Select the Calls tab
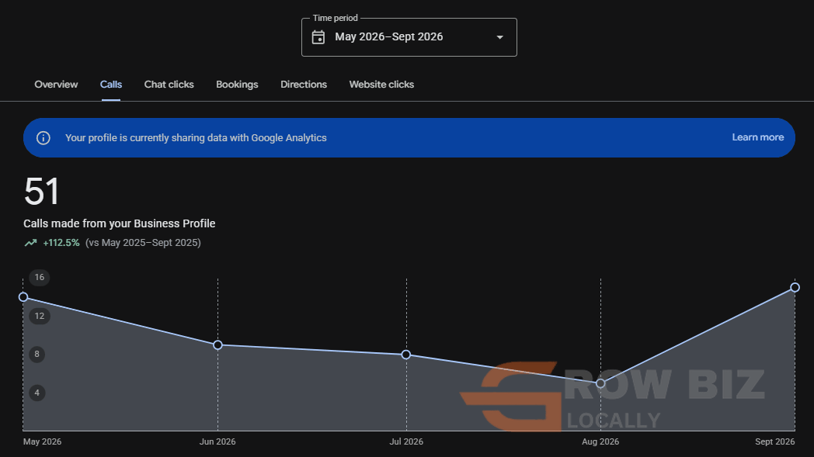The width and height of the screenshot is (814, 457). [111, 85]
